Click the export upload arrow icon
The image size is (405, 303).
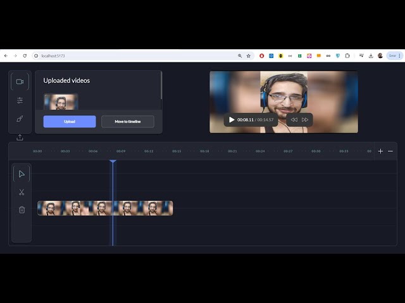(20, 137)
